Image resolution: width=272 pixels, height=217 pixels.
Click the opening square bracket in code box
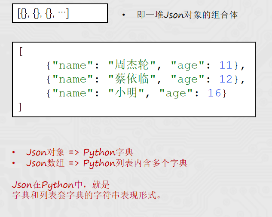(x=21, y=52)
